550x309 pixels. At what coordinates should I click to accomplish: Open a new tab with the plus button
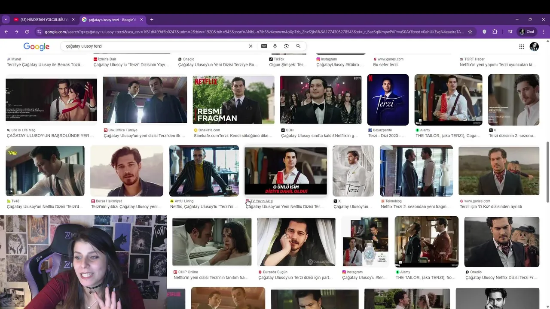(152, 19)
